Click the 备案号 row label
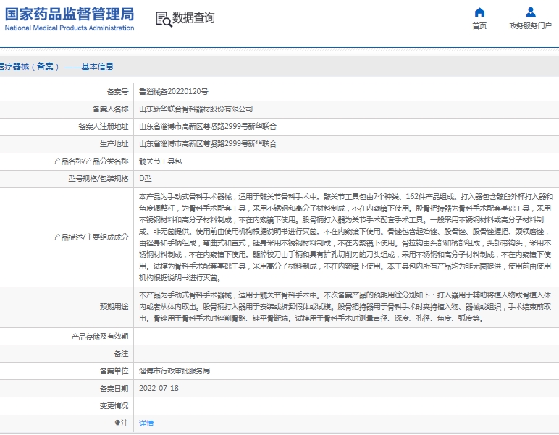The height and width of the screenshot is (435, 559). [x=117, y=92]
